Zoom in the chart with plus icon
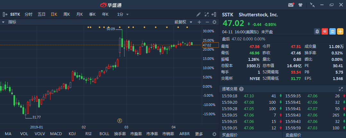Viewport: 346px width, 138px height. [x=199, y=22]
